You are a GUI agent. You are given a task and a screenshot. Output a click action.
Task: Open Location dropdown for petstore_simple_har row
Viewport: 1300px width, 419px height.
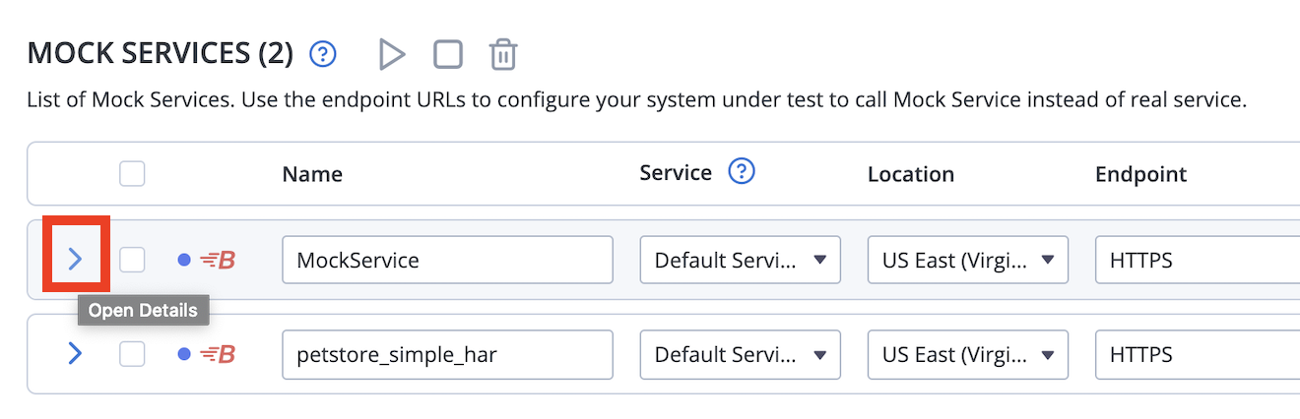[968, 354]
